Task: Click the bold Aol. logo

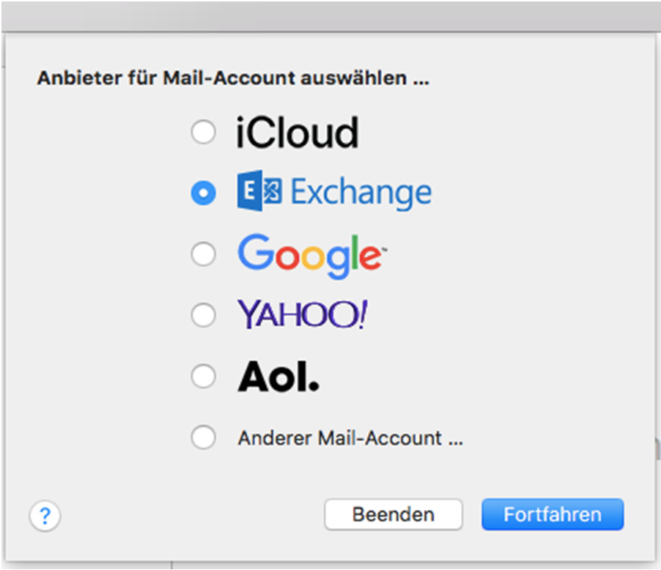Action: coord(278,377)
